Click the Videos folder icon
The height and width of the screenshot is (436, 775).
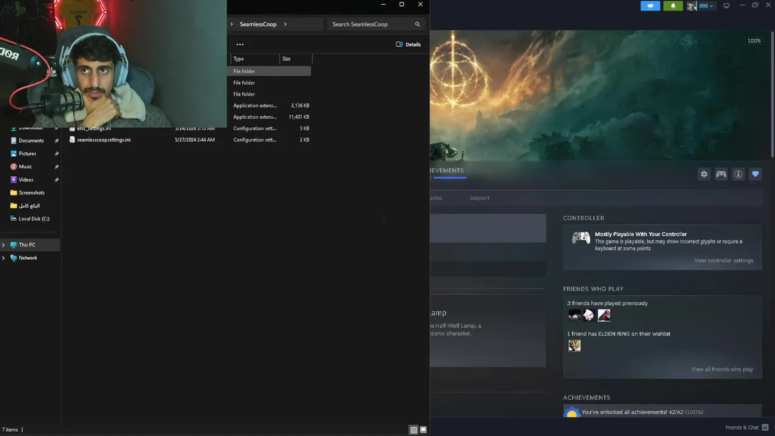point(14,180)
